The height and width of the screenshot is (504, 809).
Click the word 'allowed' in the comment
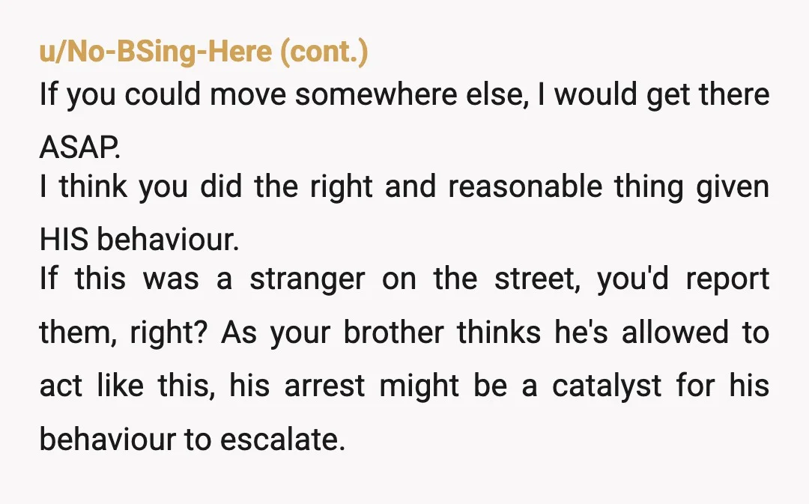point(675,333)
